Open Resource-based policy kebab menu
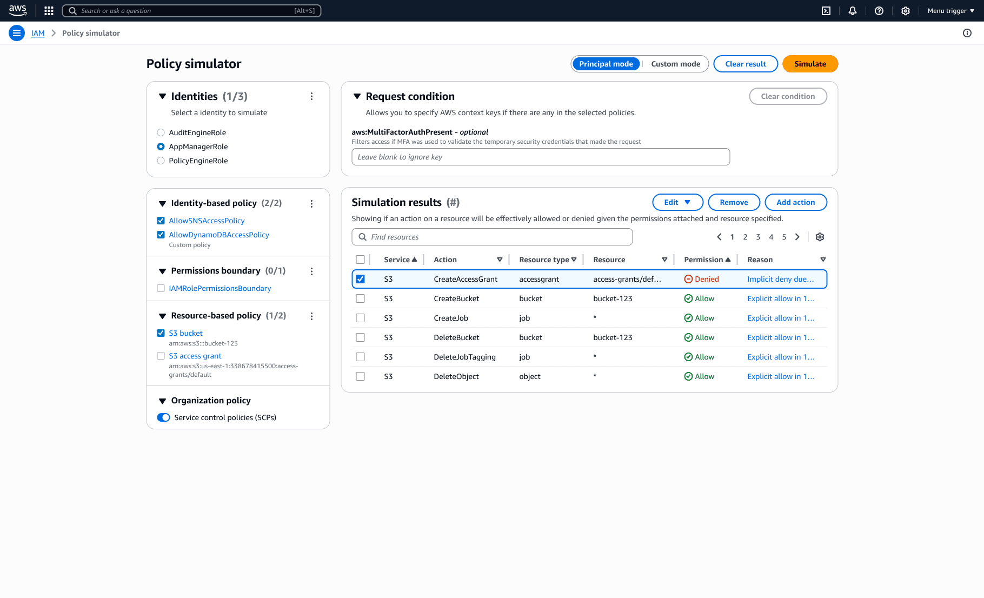Screen dimensions: 984x598 [311, 316]
